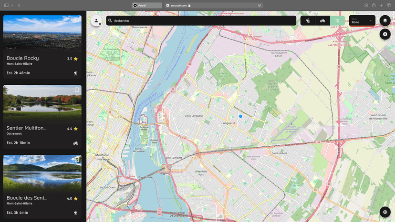Image resolution: width=395 pixels, height=222 pixels.
Task: Click Mont-Saint-Hilaire under Boucle Rocky
Action: 20,64
